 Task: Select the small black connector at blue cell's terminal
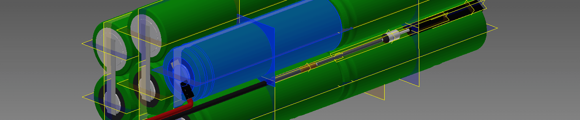(x=187, y=91)
